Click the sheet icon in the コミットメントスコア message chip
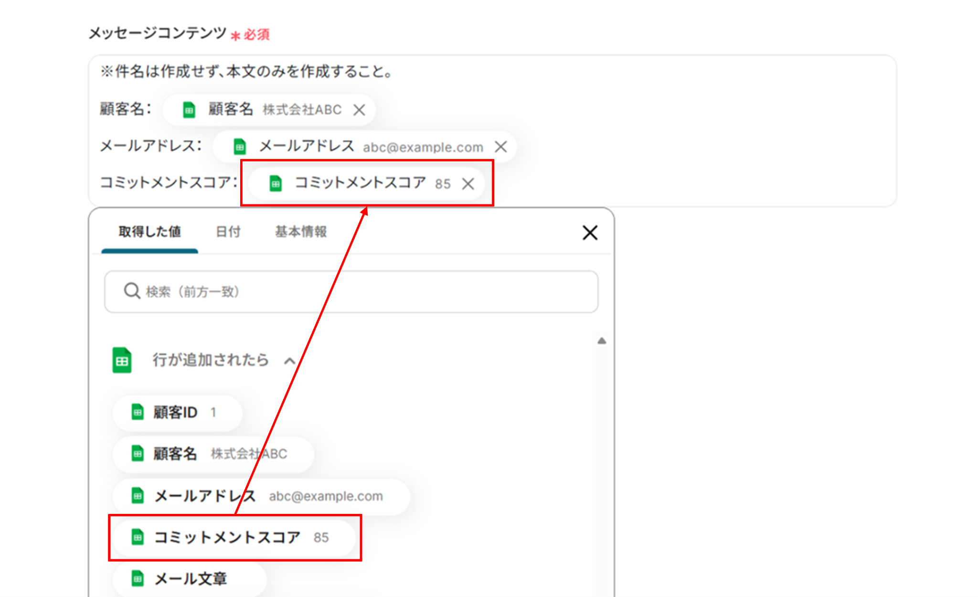Screen dimensions: 978x597 [276, 183]
